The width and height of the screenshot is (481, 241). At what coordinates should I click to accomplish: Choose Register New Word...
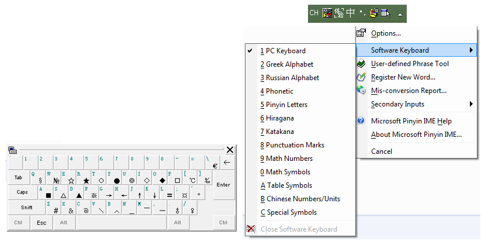pos(403,77)
